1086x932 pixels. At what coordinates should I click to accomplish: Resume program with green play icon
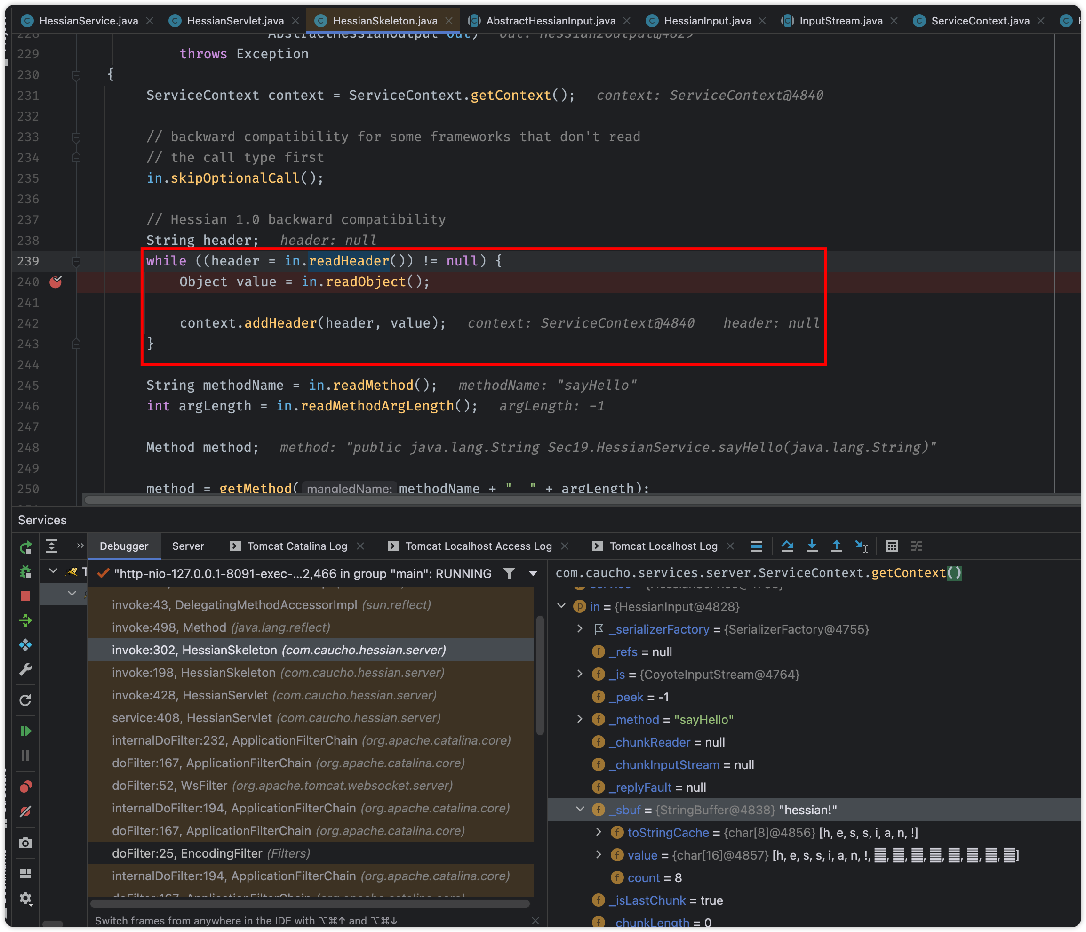point(25,731)
